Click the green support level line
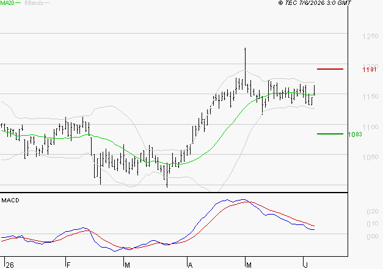 point(330,134)
